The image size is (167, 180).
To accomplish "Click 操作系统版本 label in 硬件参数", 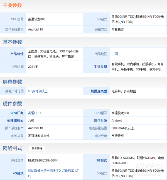I will 14,128.
